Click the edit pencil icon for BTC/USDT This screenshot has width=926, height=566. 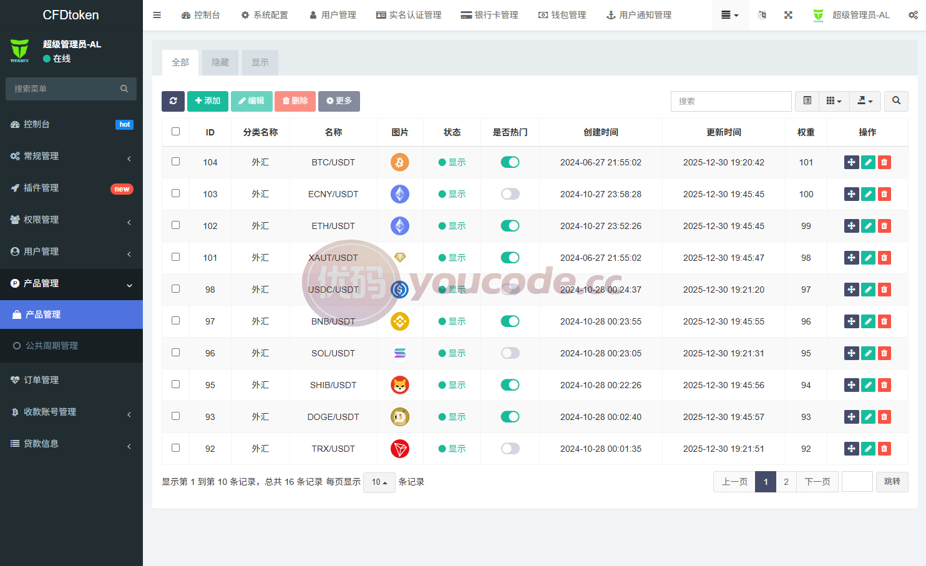[868, 162]
